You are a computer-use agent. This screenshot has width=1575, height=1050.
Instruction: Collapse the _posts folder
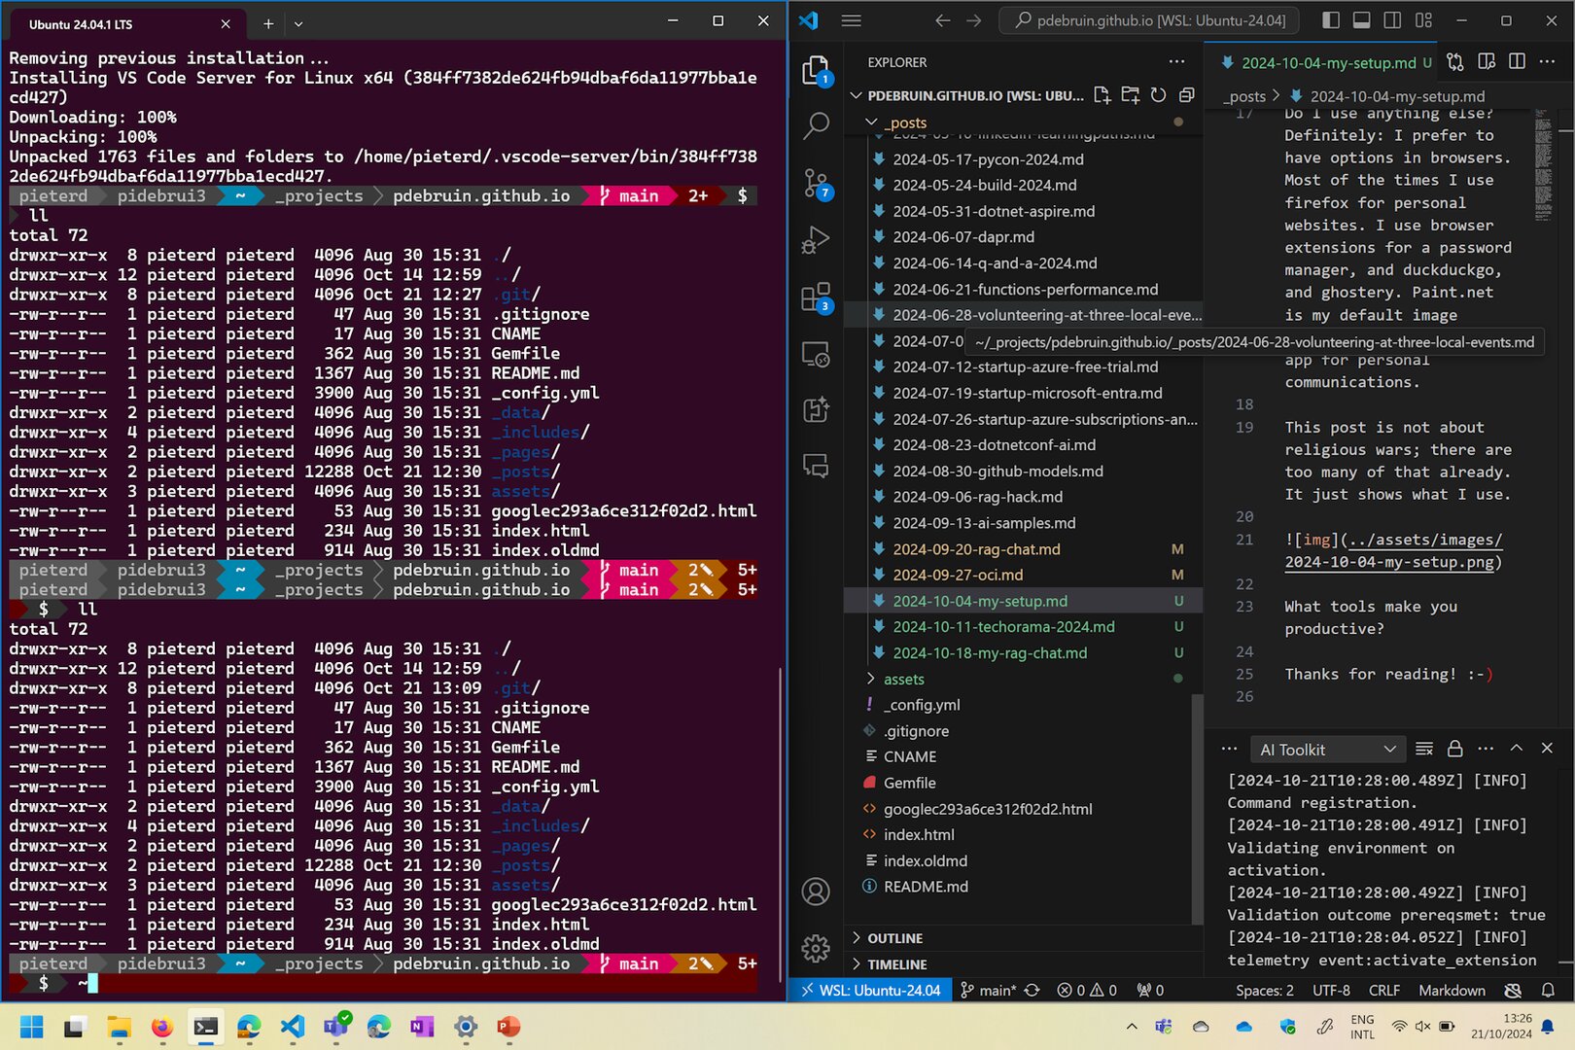tap(870, 122)
